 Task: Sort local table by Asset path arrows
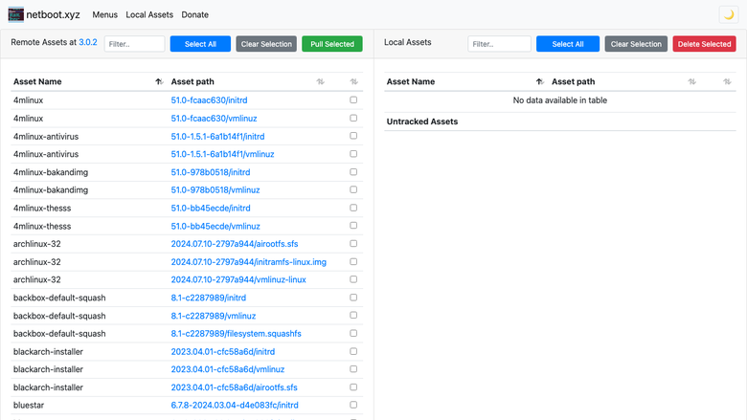click(x=691, y=82)
